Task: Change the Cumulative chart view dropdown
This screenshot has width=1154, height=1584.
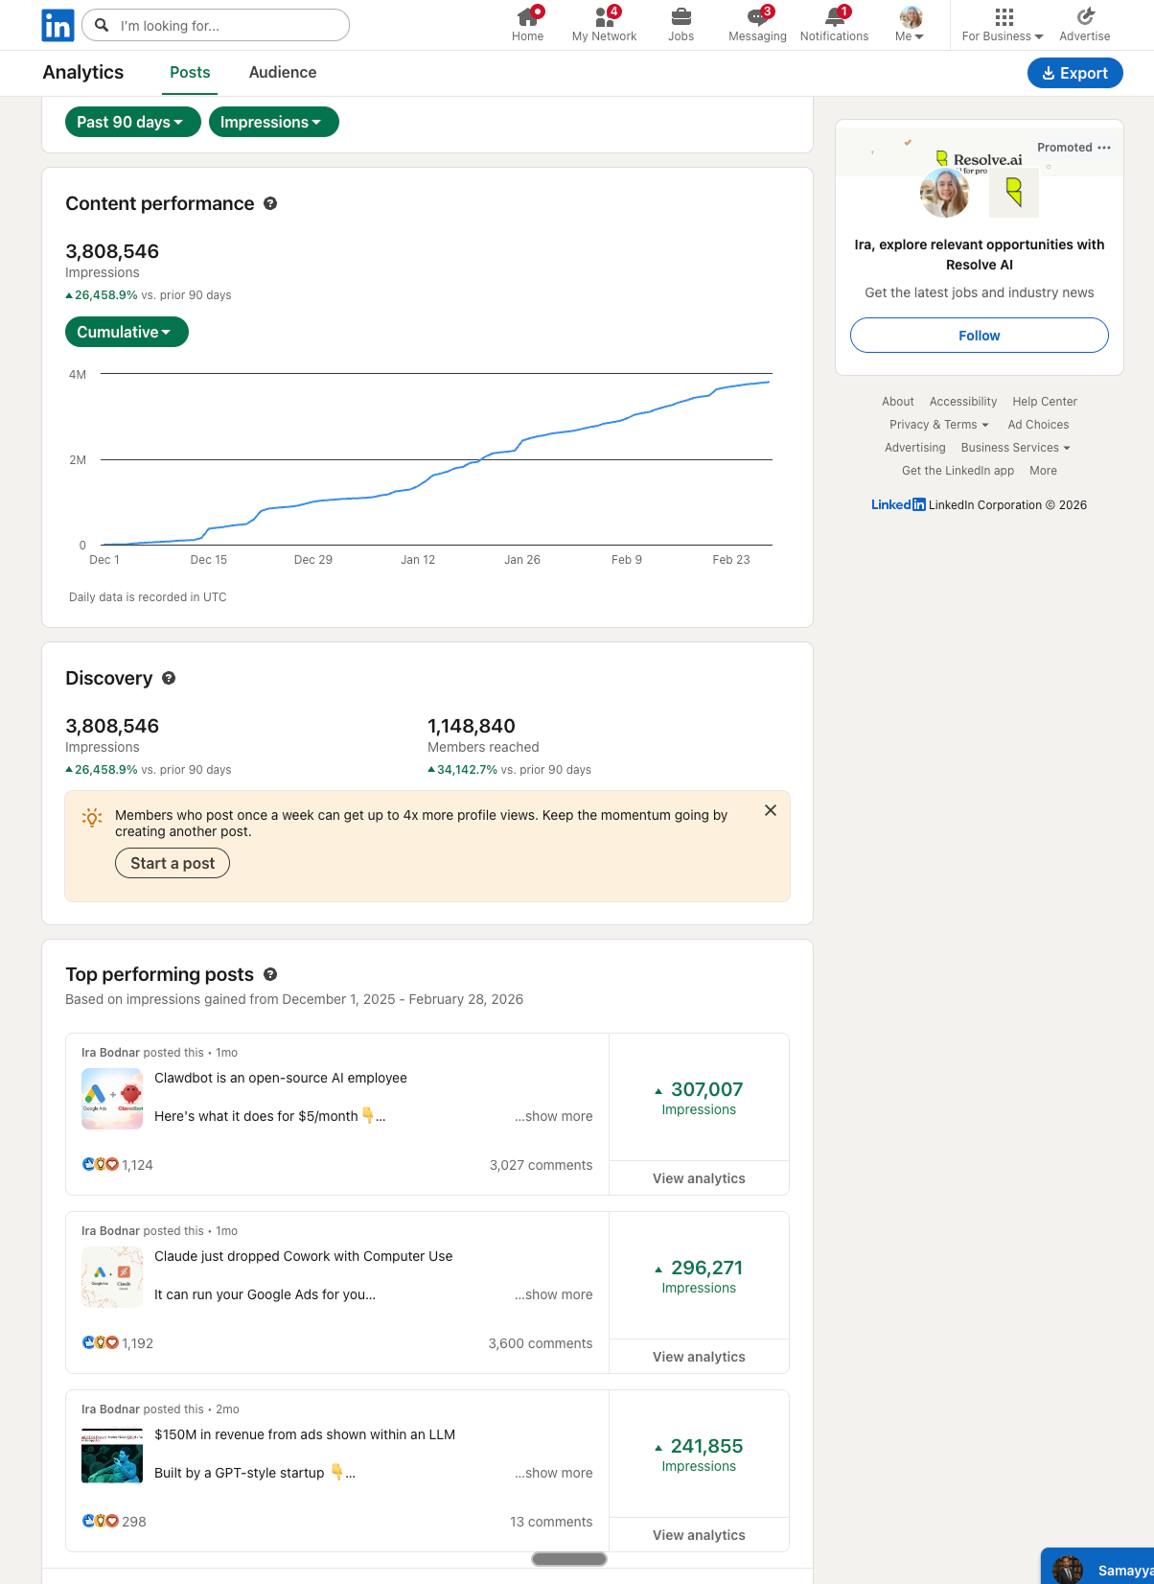Action: point(127,332)
